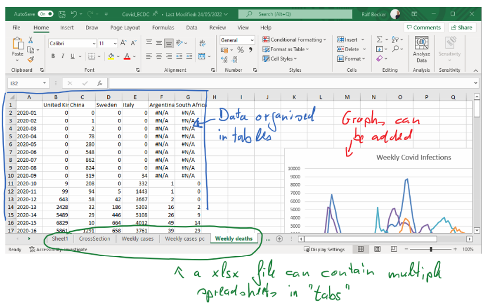Viewport: 492px width, 306px height.
Task: Click the Cut scissors icon
Action: click(x=29, y=40)
